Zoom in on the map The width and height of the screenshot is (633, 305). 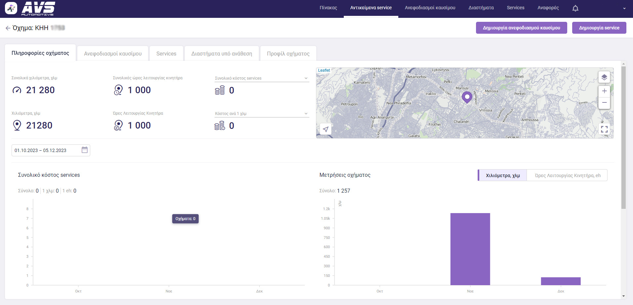click(x=604, y=91)
